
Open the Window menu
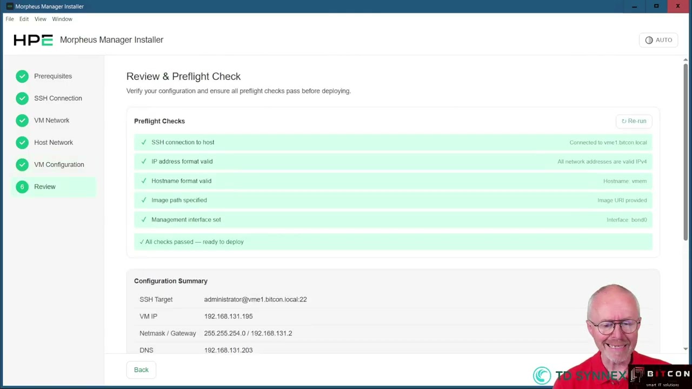click(x=62, y=19)
